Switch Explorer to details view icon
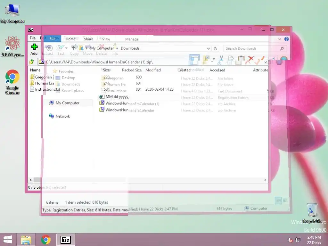328x246 pixels. click(278, 201)
